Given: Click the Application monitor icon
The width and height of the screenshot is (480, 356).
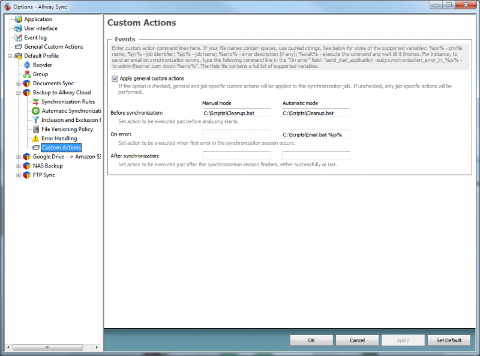Looking at the screenshot, I should click(19, 19).
